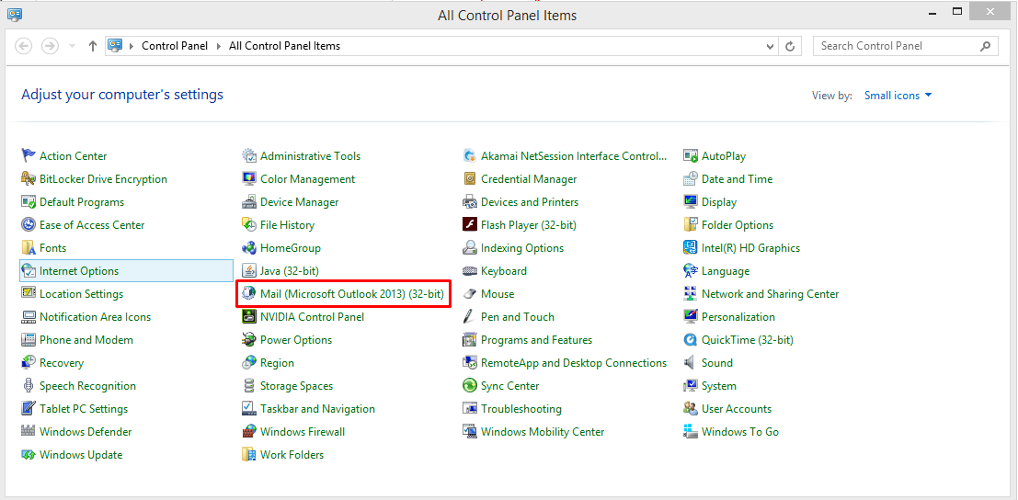
Task: Click the All Control Panel Items breadcrumb
Action: pyautogui.click(x=284, y=46)
